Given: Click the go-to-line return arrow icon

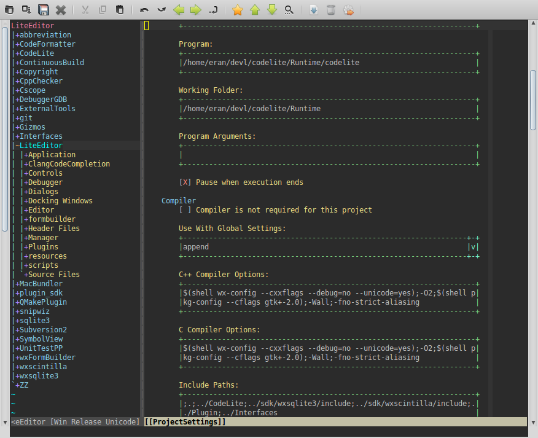Looking at the screenshot, I should pos(213,10).
